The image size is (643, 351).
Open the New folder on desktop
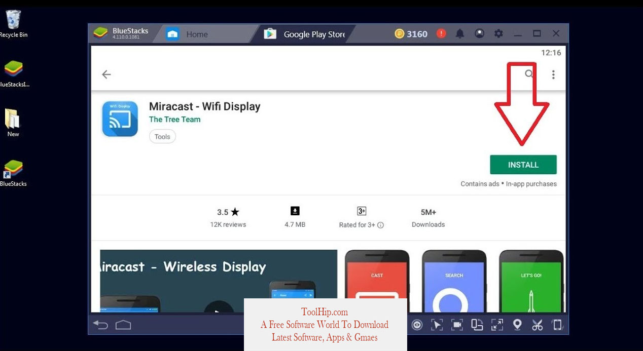point(13,123)
